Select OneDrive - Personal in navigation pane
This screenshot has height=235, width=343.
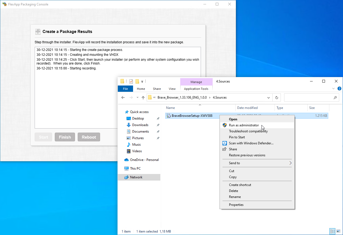[x=144, y=160]
